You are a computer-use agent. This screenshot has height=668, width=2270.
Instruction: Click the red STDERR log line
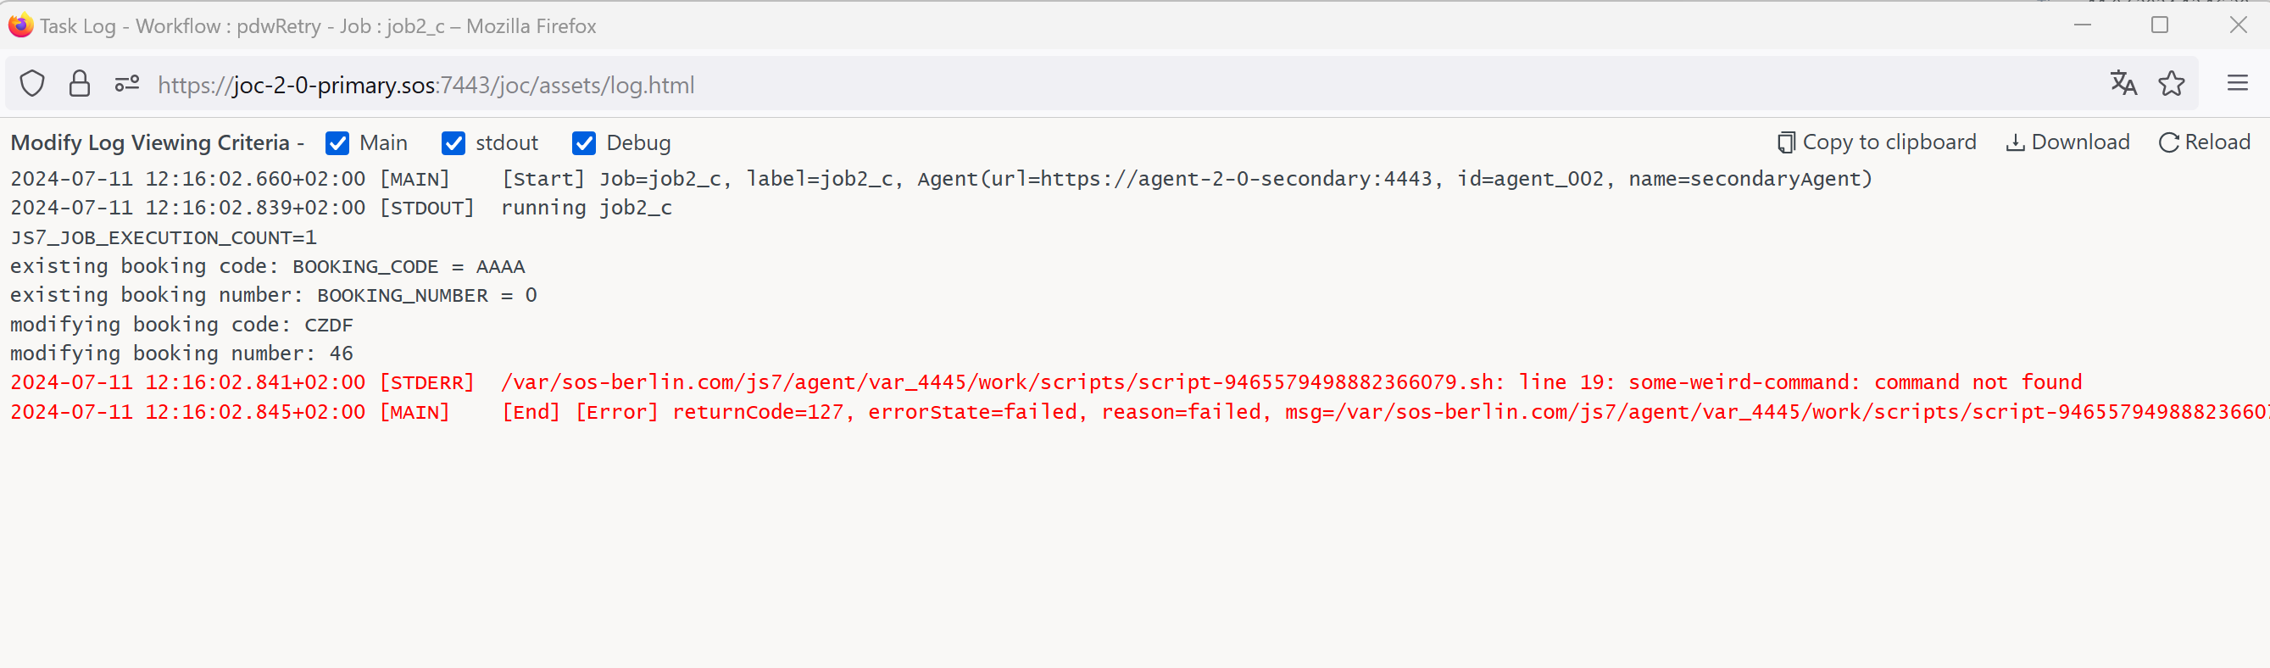[1046, 382]
